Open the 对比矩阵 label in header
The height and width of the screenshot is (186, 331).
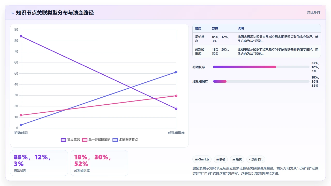(313, 12)
